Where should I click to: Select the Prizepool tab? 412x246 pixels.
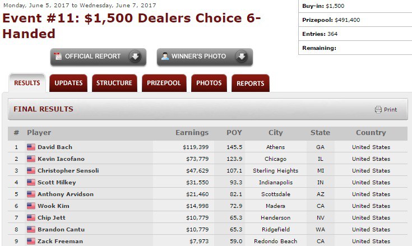(x=164, y=83)
